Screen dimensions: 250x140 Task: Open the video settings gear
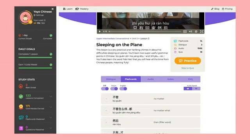[196, 31]
